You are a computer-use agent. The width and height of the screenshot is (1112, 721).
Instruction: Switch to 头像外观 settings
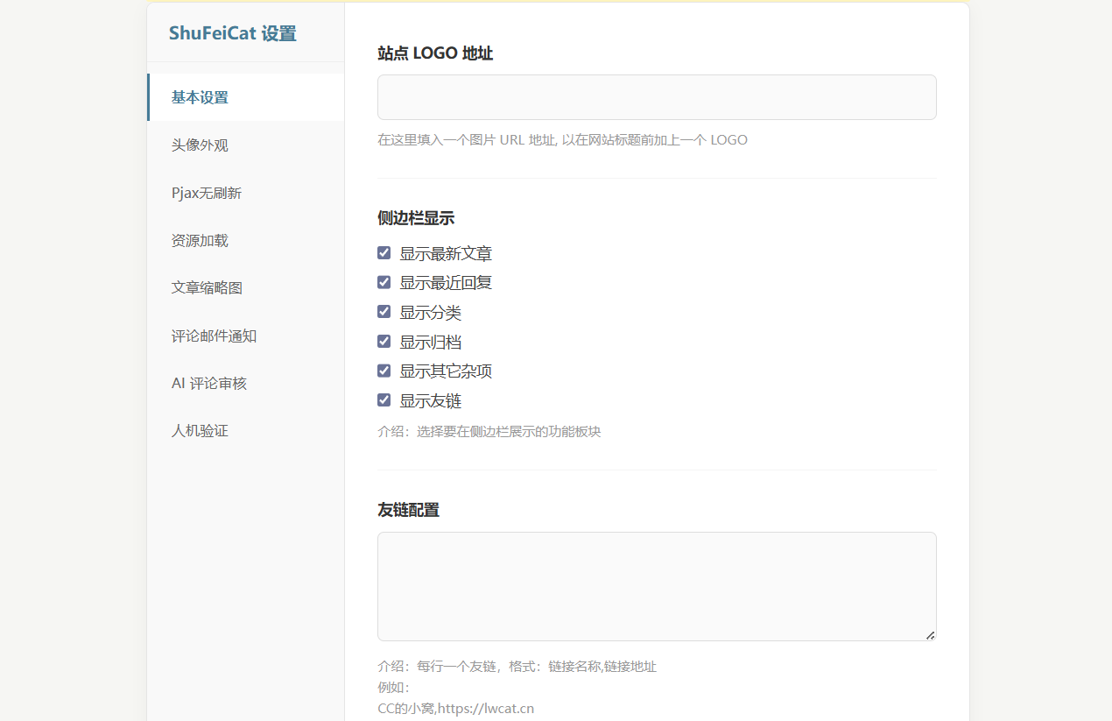coord(246,145)
